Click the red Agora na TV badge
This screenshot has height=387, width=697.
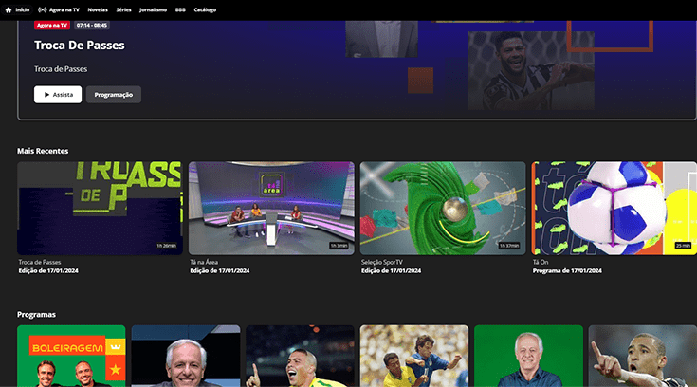click(52, 26)
